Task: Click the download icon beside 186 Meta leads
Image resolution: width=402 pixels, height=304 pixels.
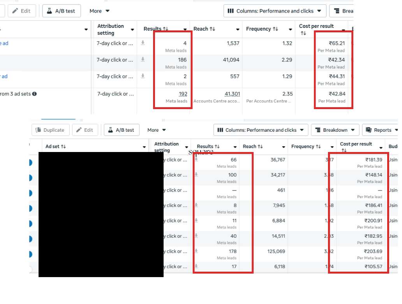Action: [x=143, y=59]
